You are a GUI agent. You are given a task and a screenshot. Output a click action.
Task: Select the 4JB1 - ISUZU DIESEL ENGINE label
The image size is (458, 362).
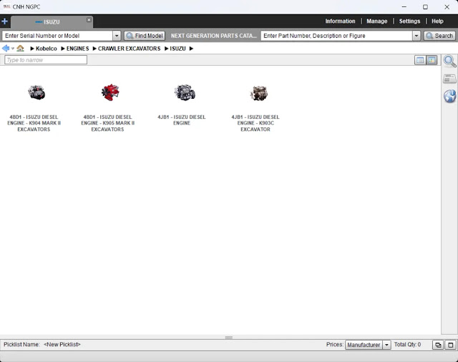pos(182,120)
